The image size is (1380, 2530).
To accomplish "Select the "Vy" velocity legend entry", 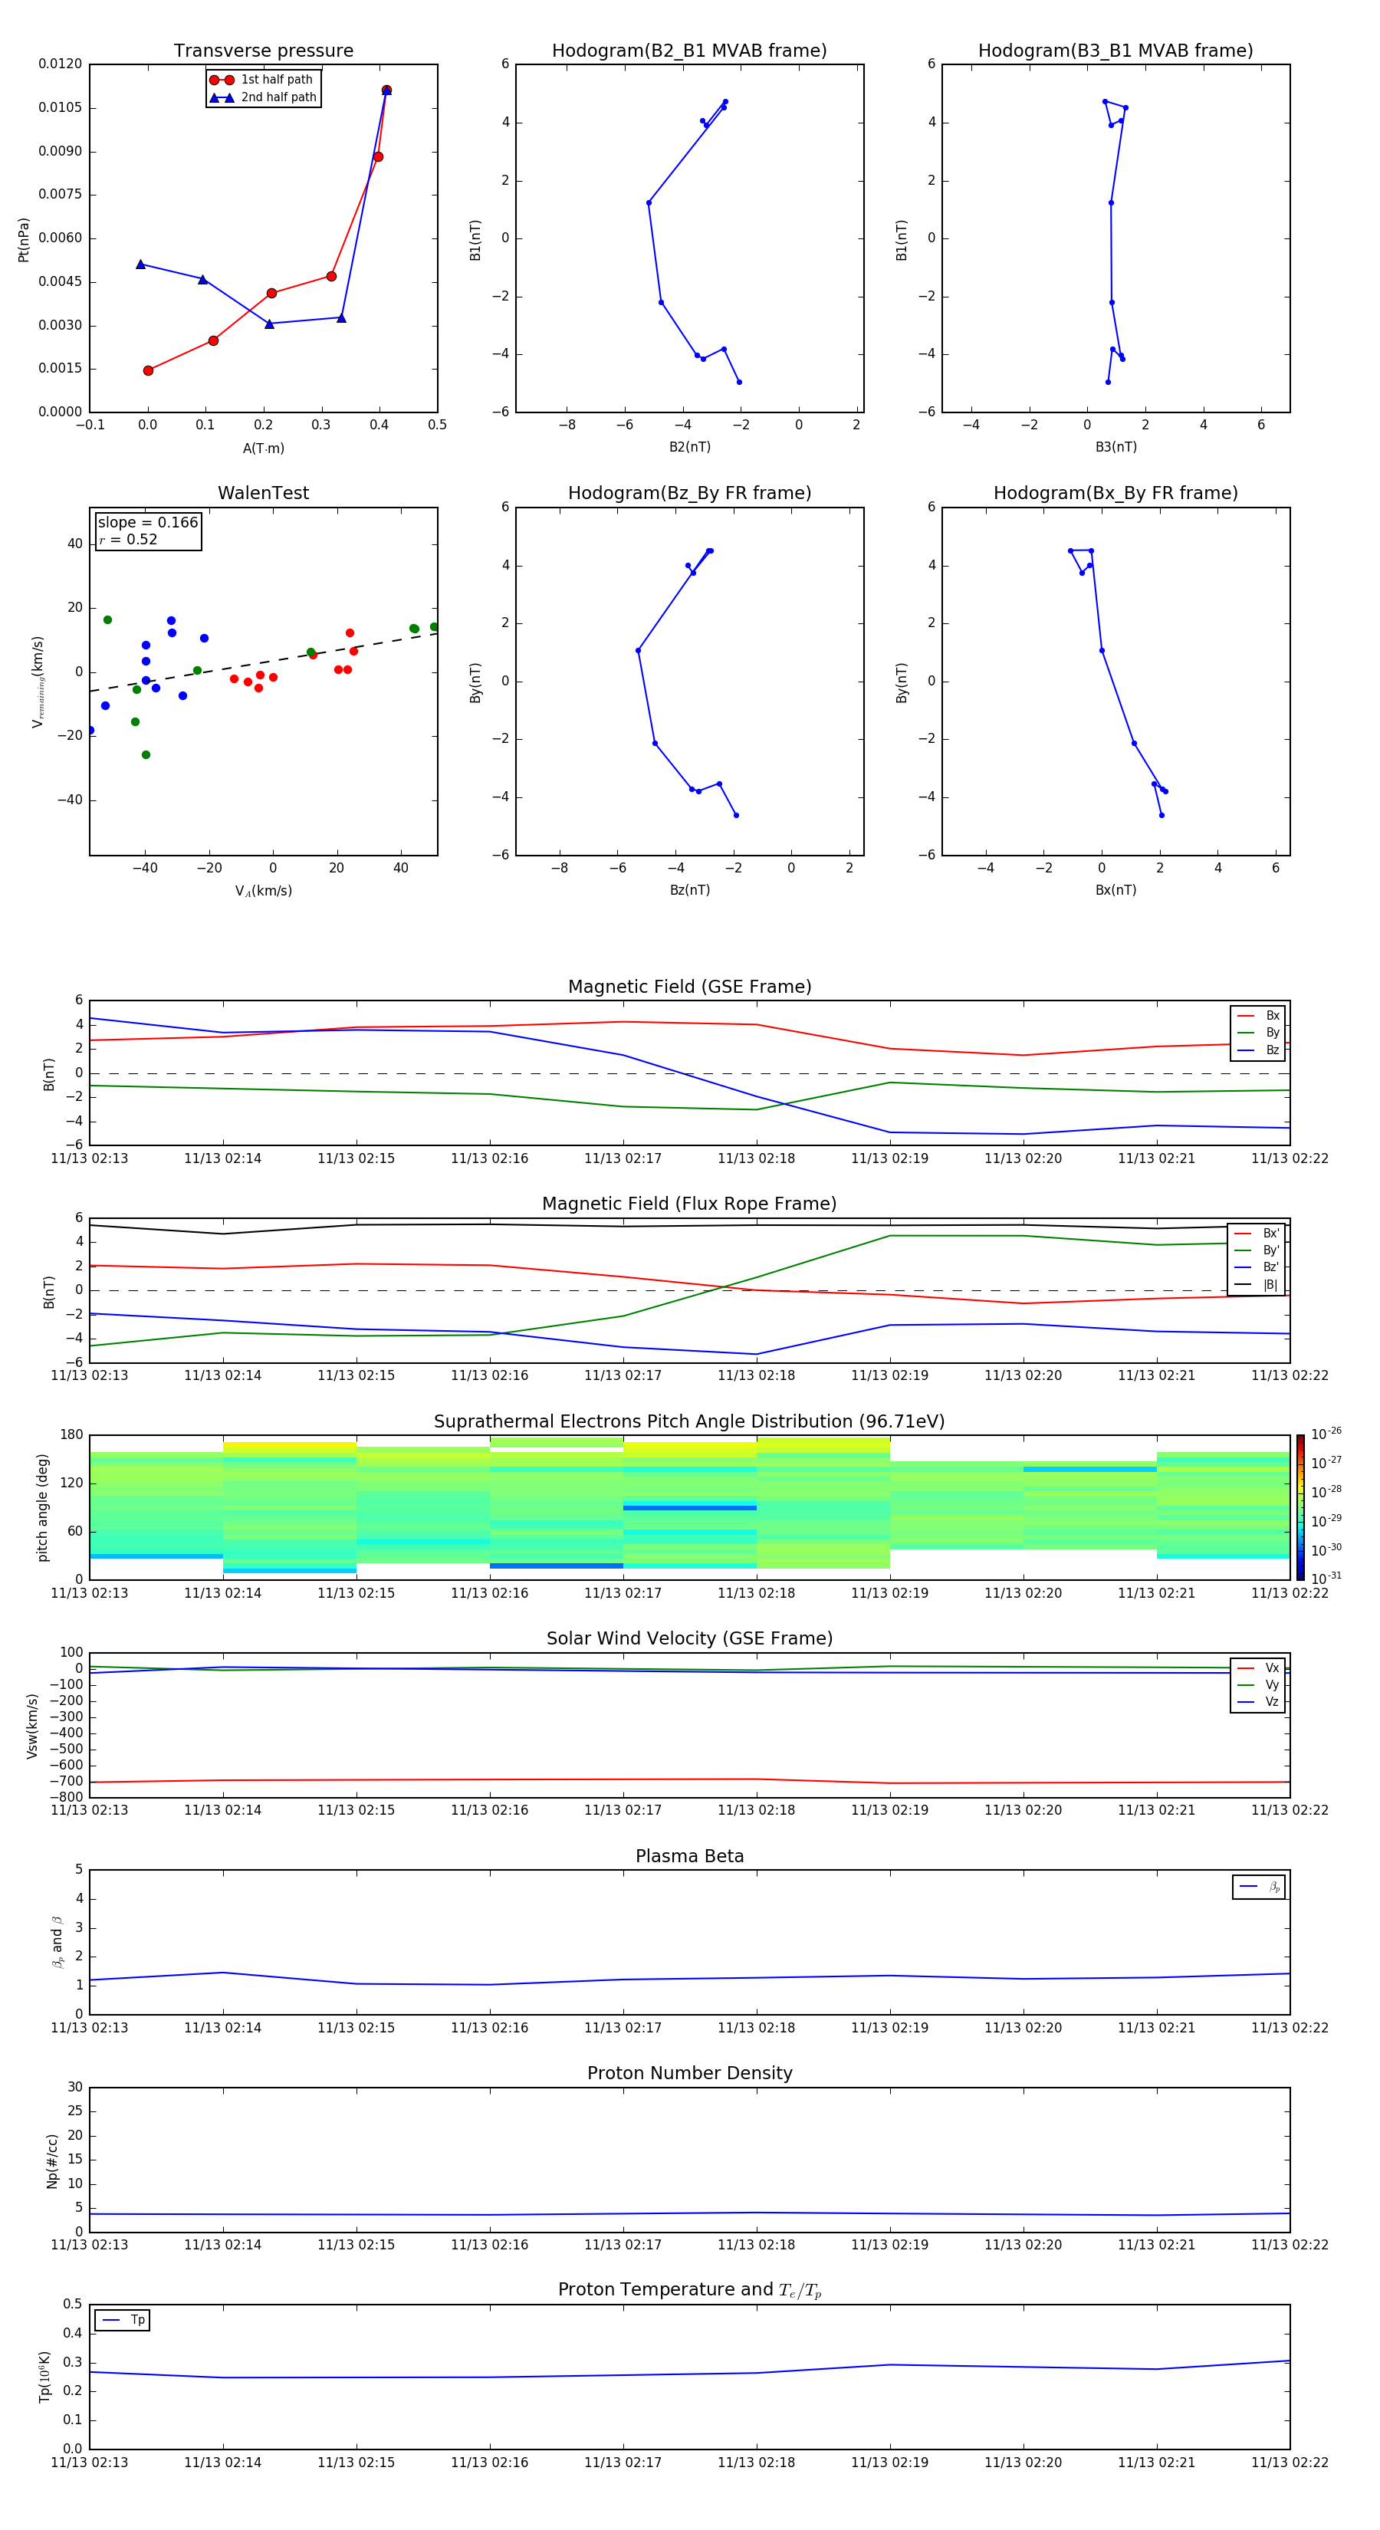I will coord(1258,1684).
